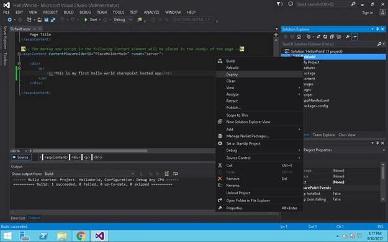Select Set as StartUp Project
The image size is (388, 242).
pyautogui.click(x=259, y=143)
